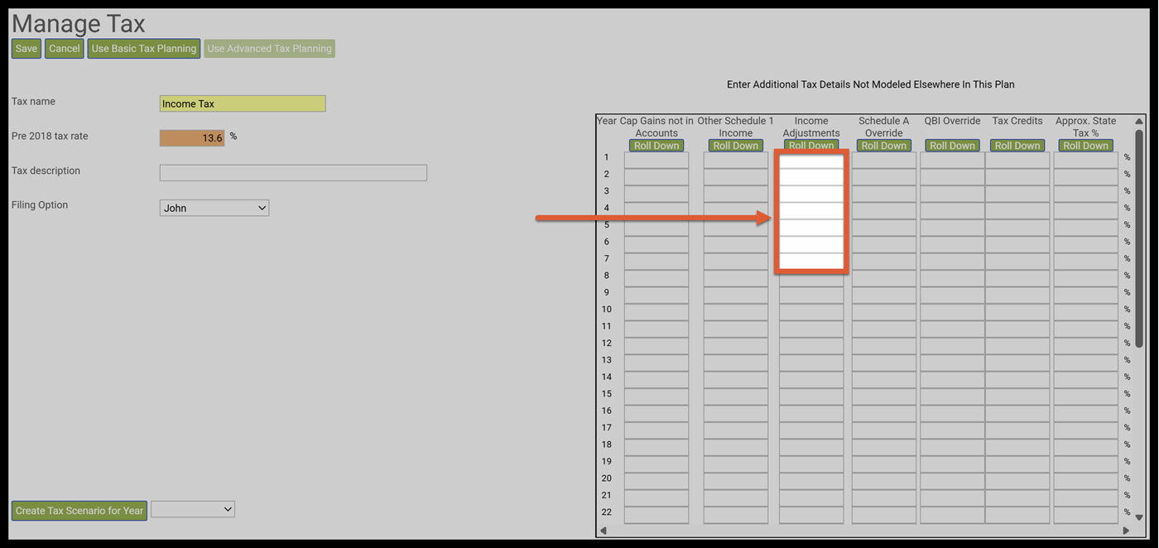Image resolution: width=1159 pixels, height=548 pixels.
Task: Click year 7 Income Adjustments cell
Action: click(x=811, y=262)
